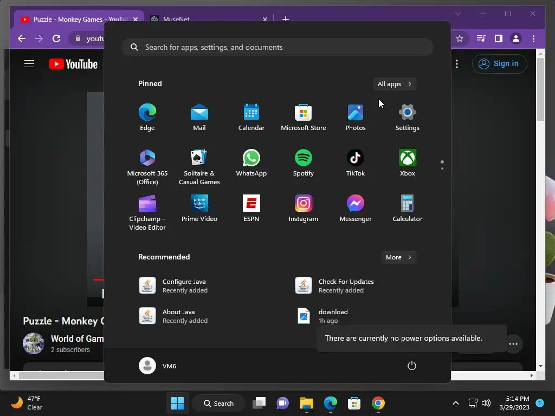This screenshot has width=555, height=416.
Task: Reload the YouTube page
Action: point(56,38)
